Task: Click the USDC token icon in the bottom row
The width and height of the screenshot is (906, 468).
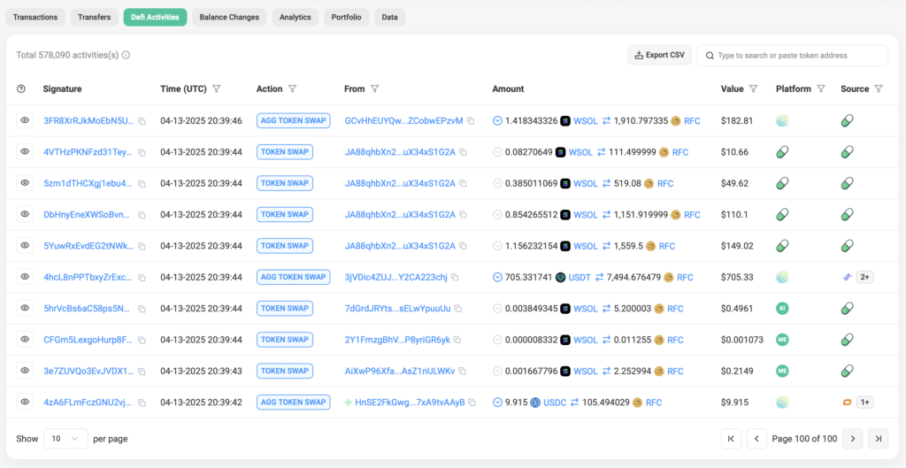Action: [x=535, y=403]
